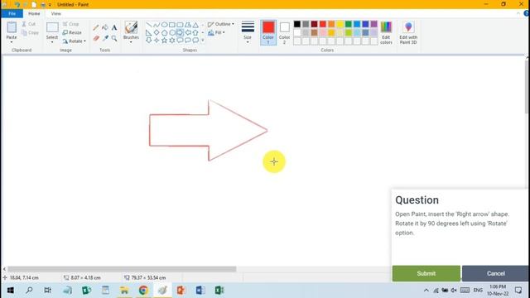Click the horizontal canvas scrollbar

pyautogui.click(x=122, y=269)
